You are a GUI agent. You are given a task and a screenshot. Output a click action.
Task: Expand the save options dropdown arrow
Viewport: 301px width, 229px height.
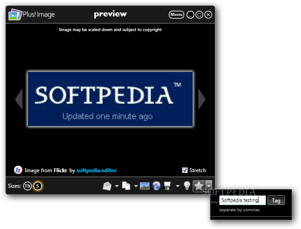(178, 186)
